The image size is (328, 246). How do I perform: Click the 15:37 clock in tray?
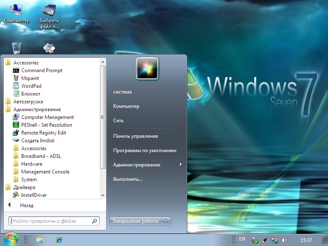(x=306, y=240)
